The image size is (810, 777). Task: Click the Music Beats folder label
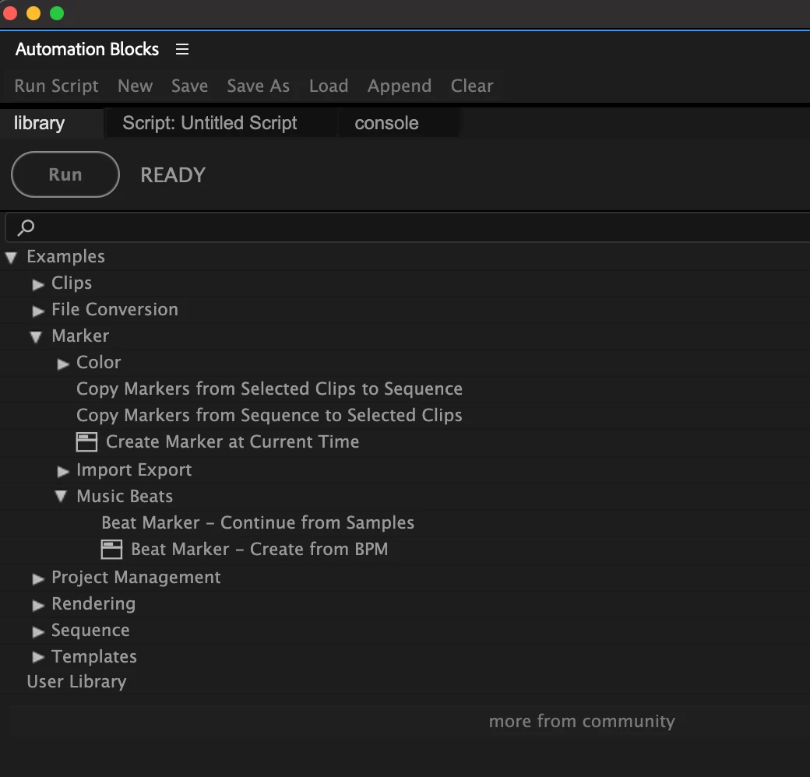click(125, 496)
